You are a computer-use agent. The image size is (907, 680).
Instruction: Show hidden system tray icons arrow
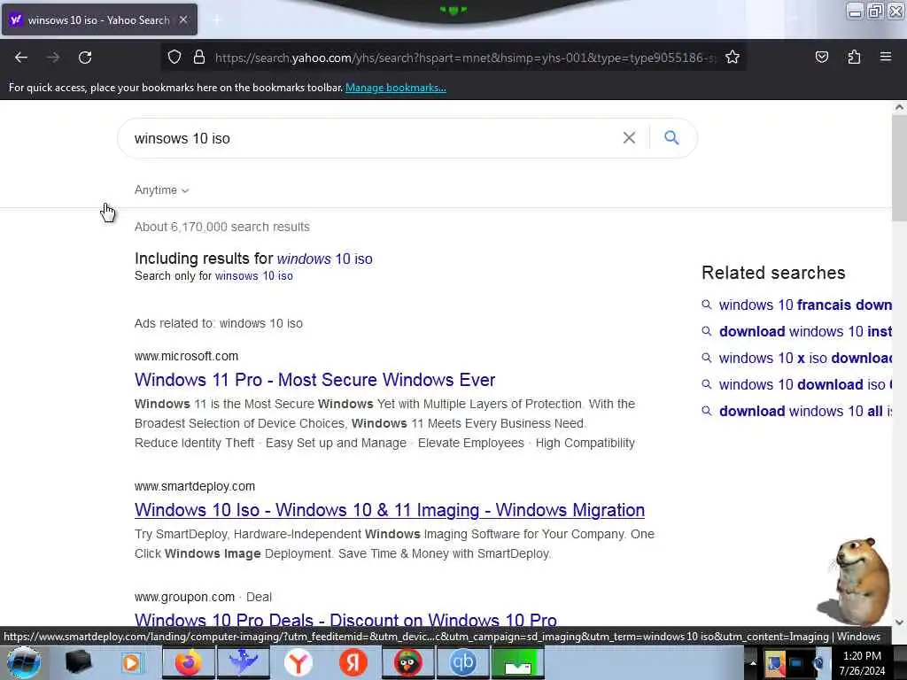pos(753,663)
